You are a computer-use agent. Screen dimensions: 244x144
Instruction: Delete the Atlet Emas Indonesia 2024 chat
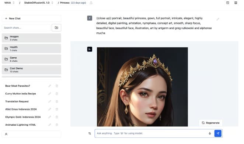point(57,109)
